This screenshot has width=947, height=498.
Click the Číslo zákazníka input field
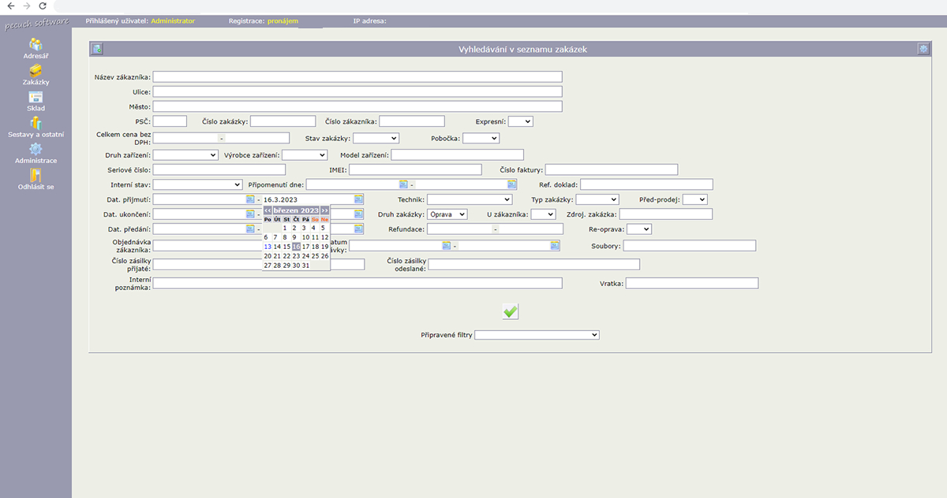pos(412,121)
